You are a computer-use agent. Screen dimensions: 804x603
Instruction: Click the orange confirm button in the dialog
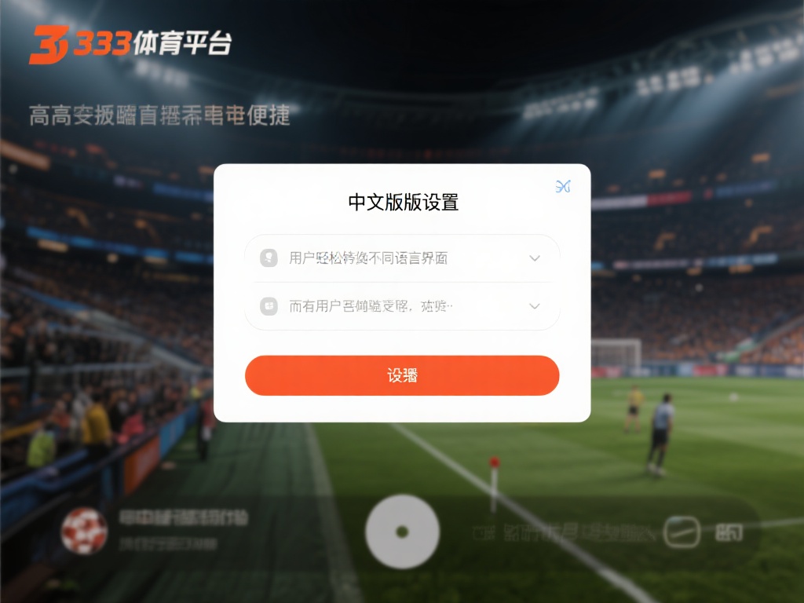(402, 375)
